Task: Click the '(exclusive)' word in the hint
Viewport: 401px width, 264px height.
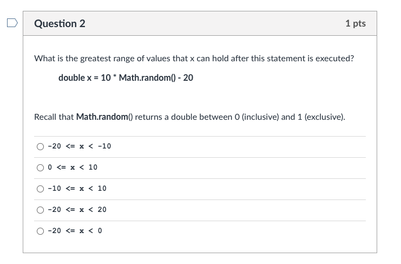Action: pyautogui.click(x=325, y=117)
